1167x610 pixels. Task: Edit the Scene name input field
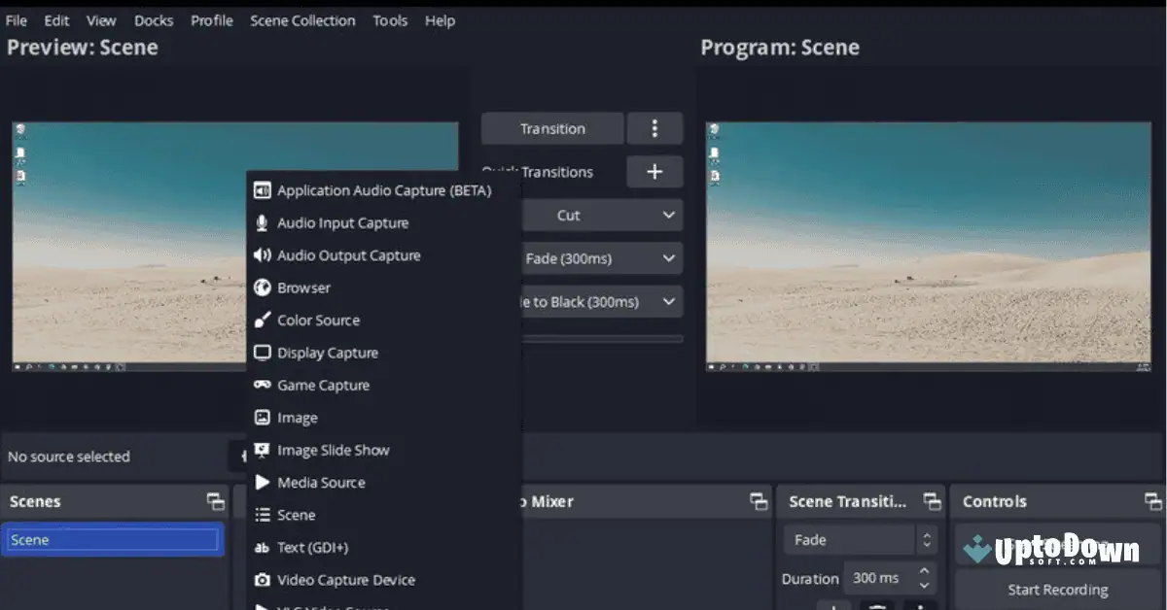click(x=112, y=540)
